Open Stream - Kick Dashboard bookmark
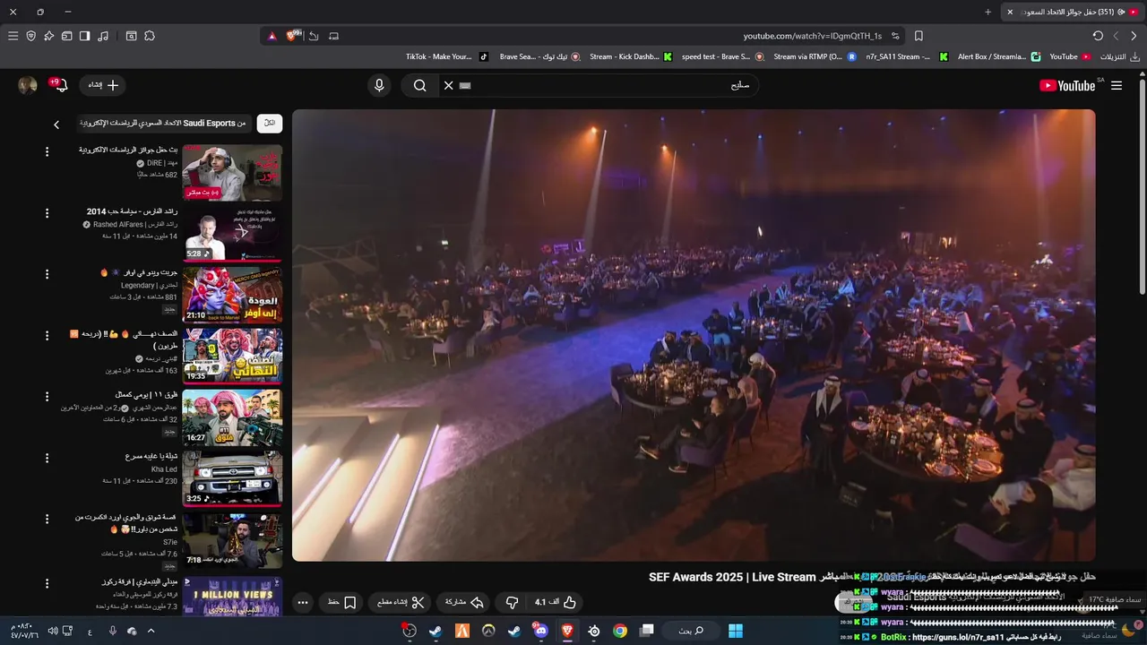Screen dimensions: 1147x645 (x=631, y=56)
